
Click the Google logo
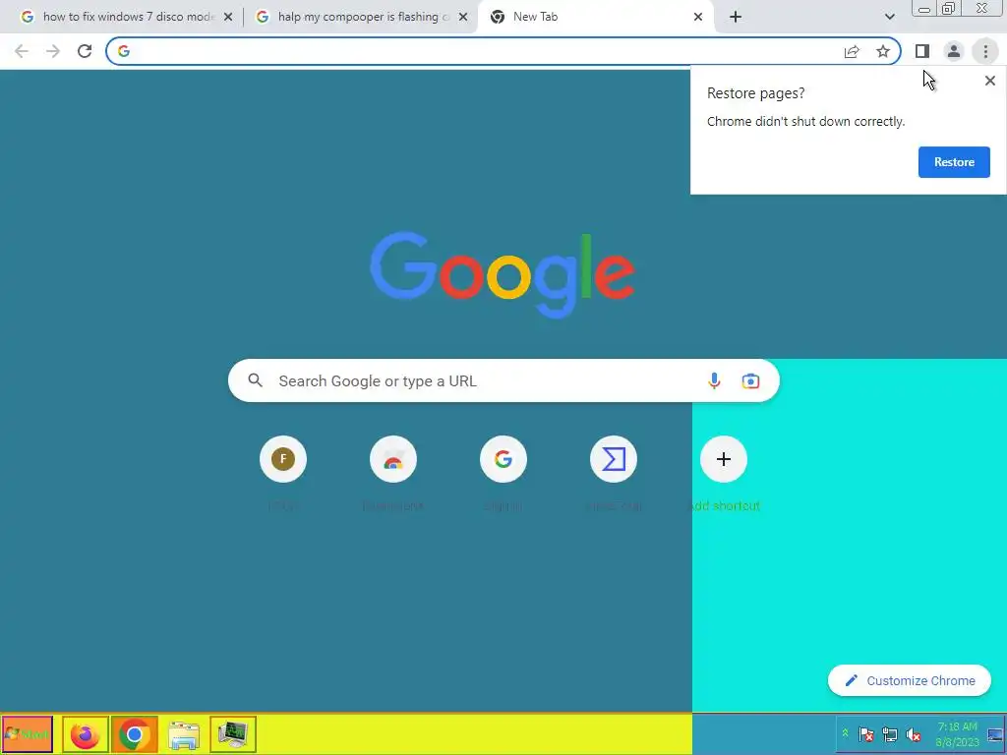503,274
